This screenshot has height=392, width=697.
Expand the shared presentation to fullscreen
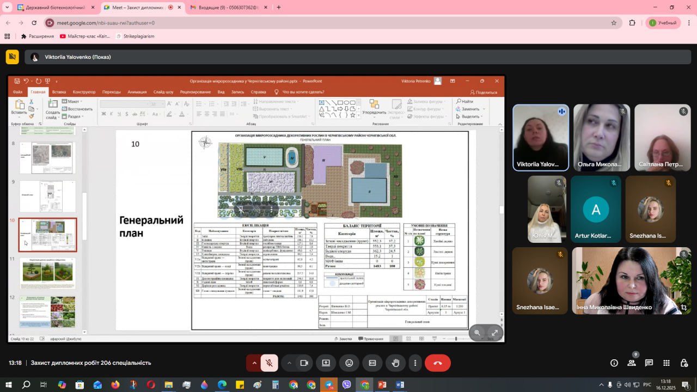pos(494,333)
